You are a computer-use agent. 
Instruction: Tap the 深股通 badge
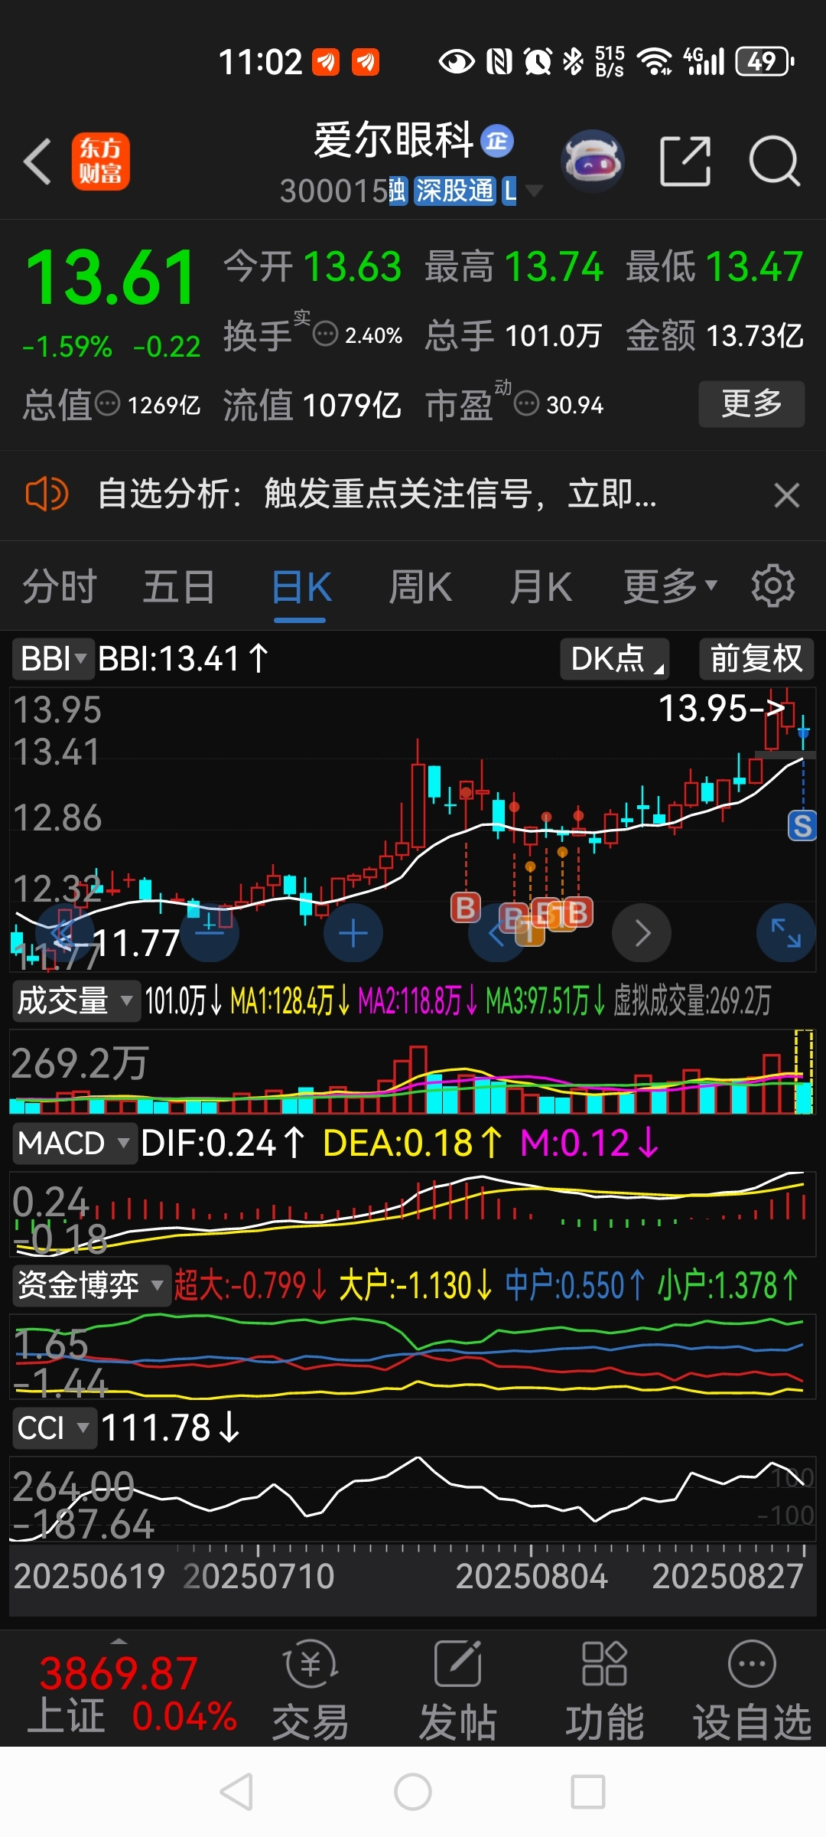[454, 191]
